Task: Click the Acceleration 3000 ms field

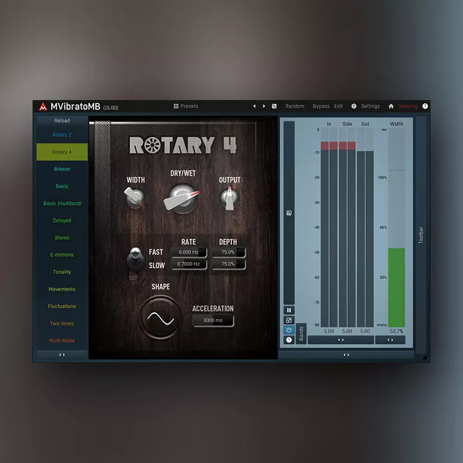Action: click(x=213, y=320)
